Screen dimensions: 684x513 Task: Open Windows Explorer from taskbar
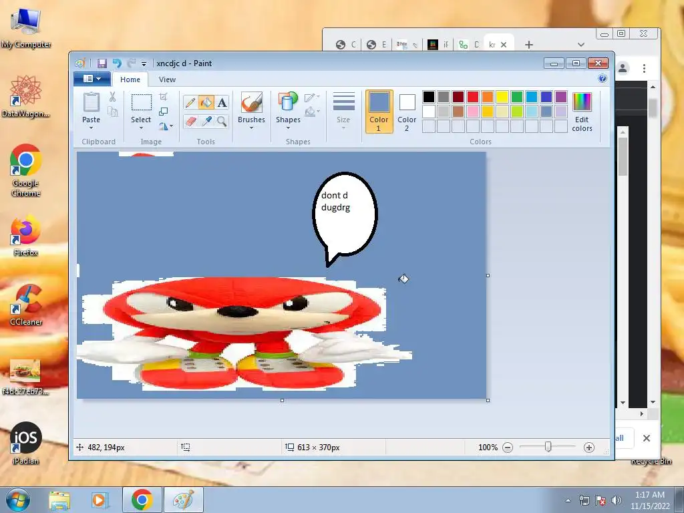[59, 500]
